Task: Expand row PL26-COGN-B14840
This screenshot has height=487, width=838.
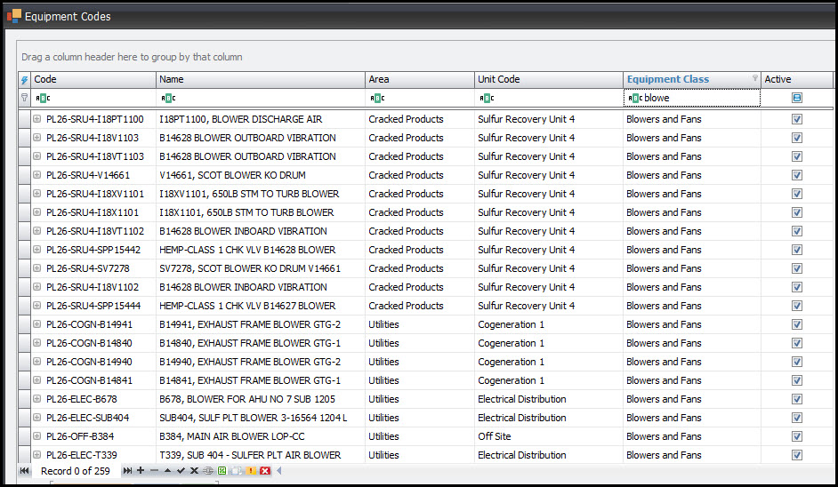Action: (x=36, y=343)
